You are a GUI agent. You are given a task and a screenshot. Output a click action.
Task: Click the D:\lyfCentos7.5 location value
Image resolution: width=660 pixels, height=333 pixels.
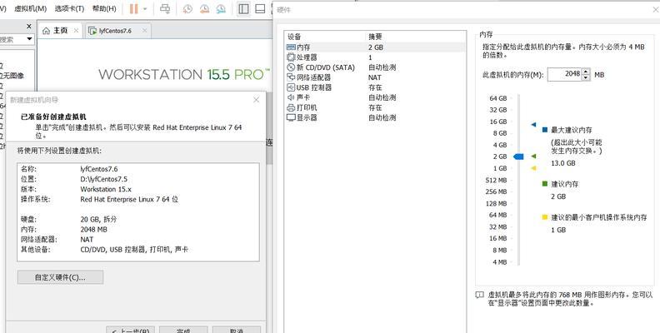point(103,179)
